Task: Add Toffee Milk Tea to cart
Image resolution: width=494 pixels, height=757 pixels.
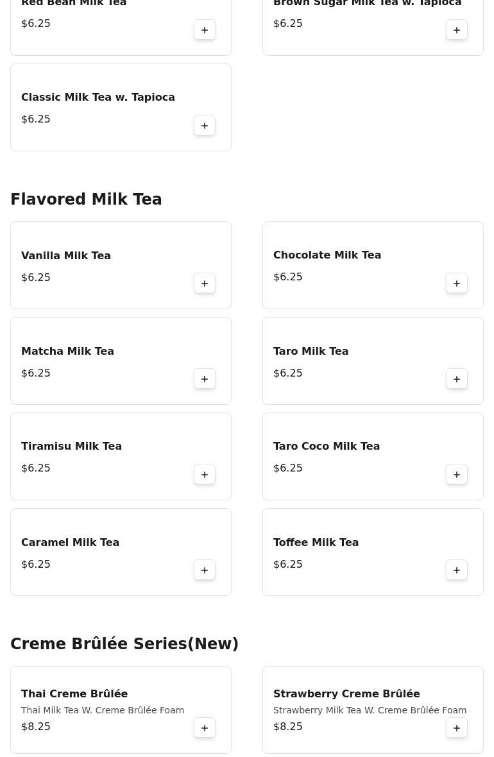Action: pos(457,570)
